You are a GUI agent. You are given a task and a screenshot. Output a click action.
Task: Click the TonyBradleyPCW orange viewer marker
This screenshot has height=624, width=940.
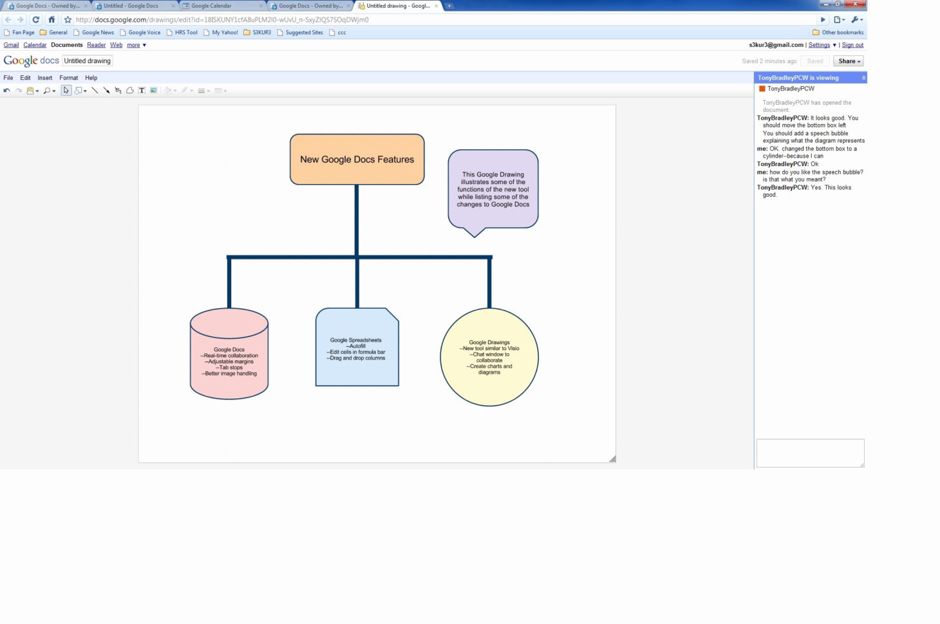pos(762,89)
